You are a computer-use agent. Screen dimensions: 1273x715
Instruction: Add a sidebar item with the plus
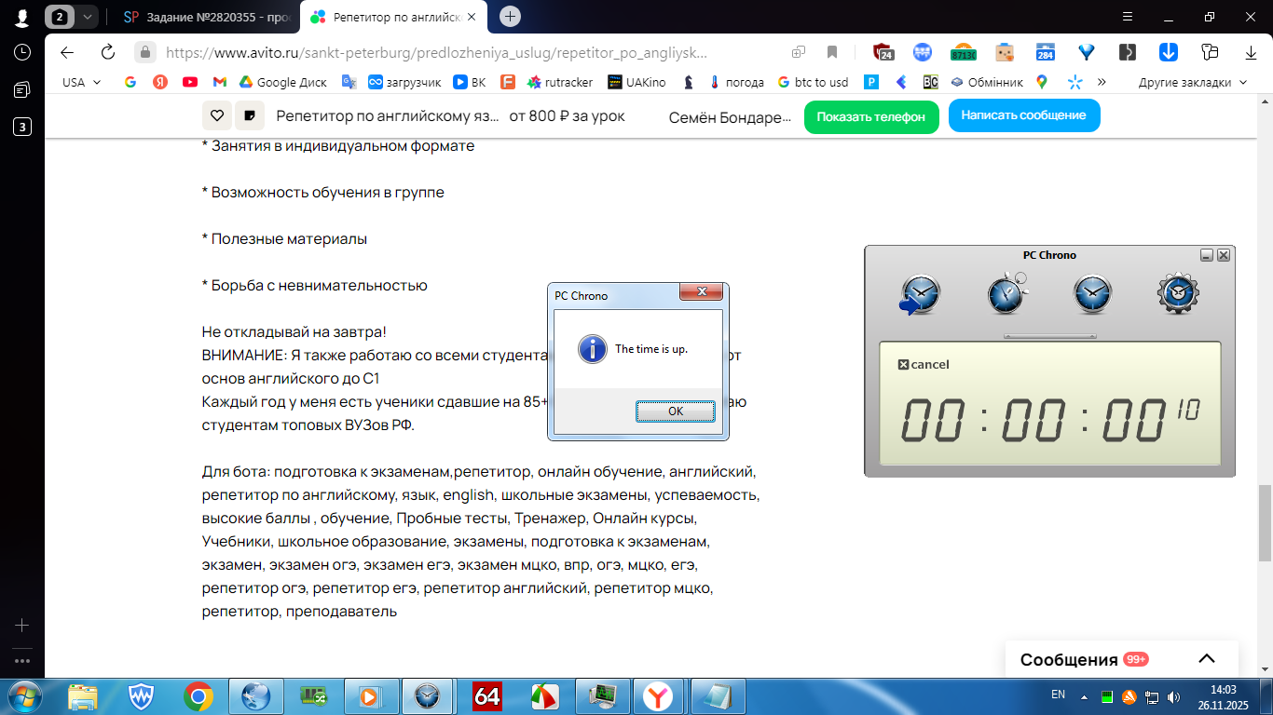click(22, 626)
